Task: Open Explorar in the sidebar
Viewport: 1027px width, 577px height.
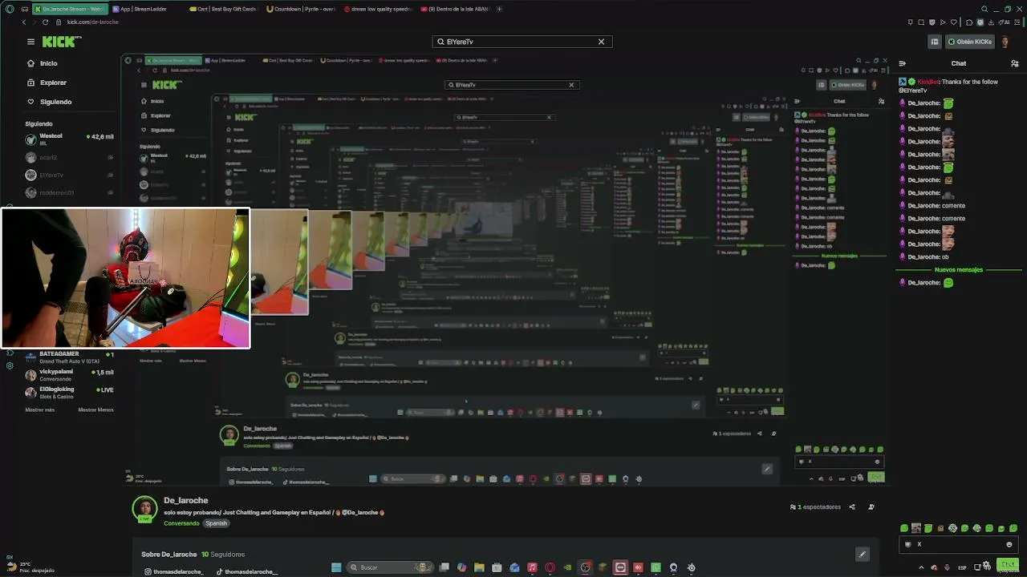Action: point(53,83)
